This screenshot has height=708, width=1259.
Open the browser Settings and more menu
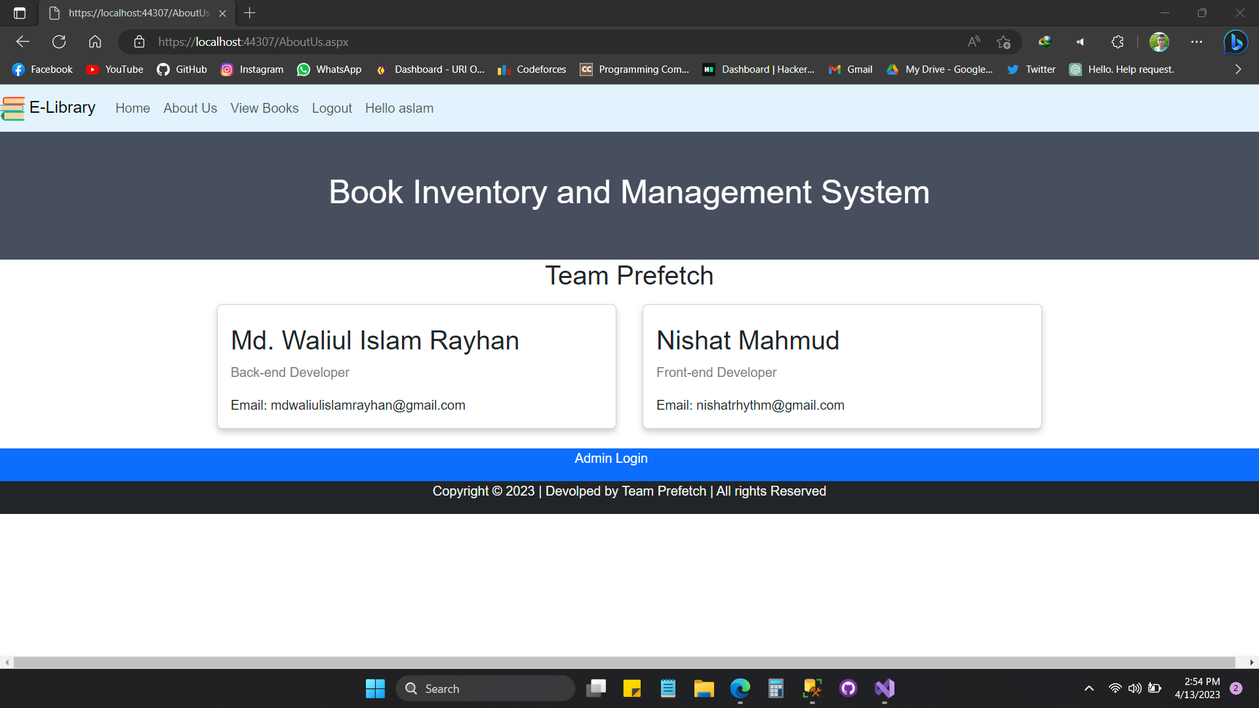coord(1196,41)
